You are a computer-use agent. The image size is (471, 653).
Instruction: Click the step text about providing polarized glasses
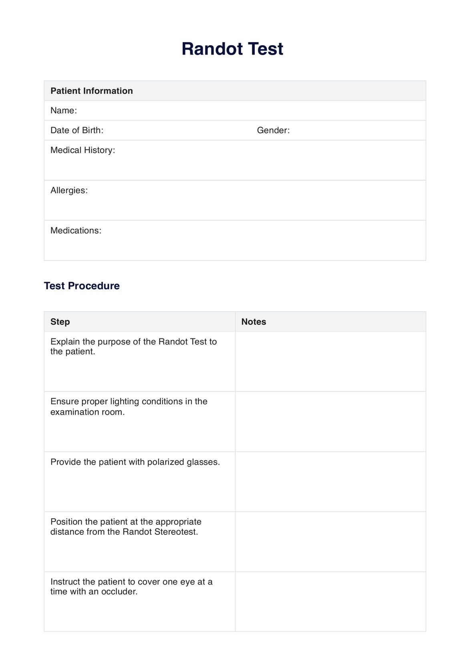135,462
